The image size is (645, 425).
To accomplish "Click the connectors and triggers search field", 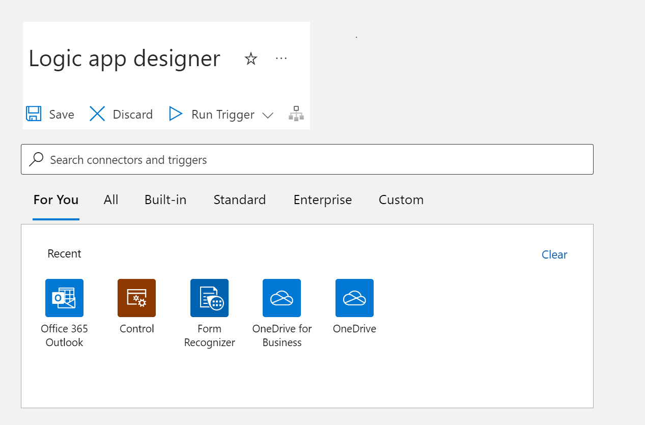I will pos(307,159).
